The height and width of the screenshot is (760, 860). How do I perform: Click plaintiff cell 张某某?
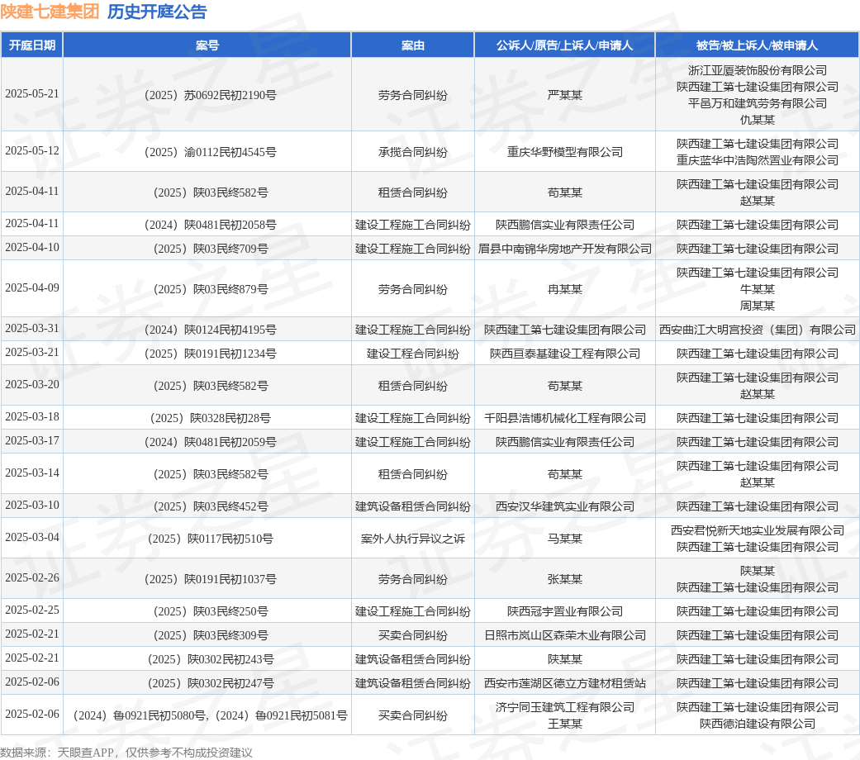[x=564, y=579]
